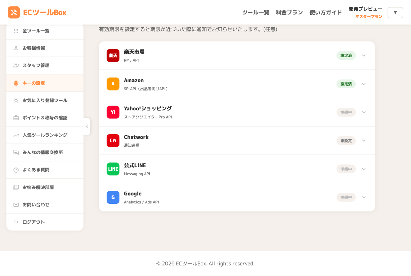Image resolution: width=411 pixels, height=276 pixels.
Task: Expand the Chatwork row chevron
Action: click(364, 141)
